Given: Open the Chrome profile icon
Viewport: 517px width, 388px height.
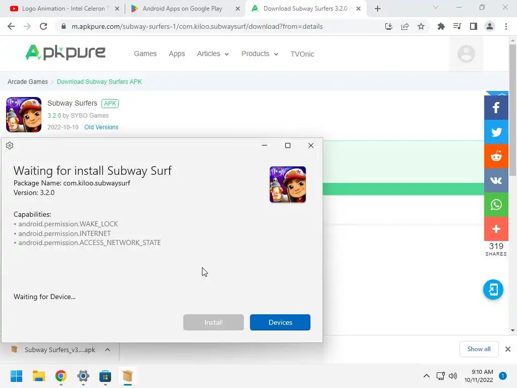Looking at the screenshot, I should tap(490, 26).
